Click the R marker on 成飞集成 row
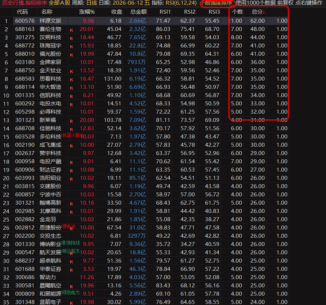Image resolution: width=326 pixels, height=305 pixels. (71, 146)
